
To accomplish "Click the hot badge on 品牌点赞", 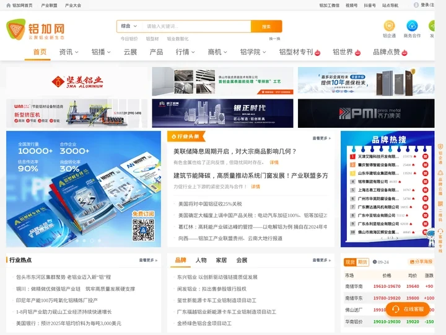I will pos(404,53).
